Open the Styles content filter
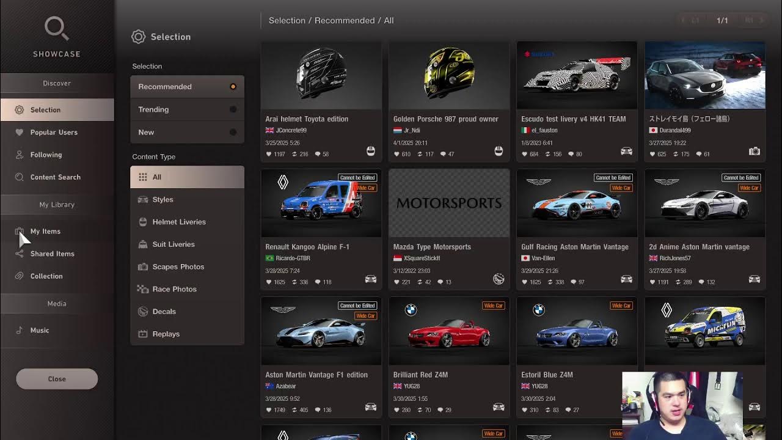Viewport: 782px width, 440px height. [144, 199]
